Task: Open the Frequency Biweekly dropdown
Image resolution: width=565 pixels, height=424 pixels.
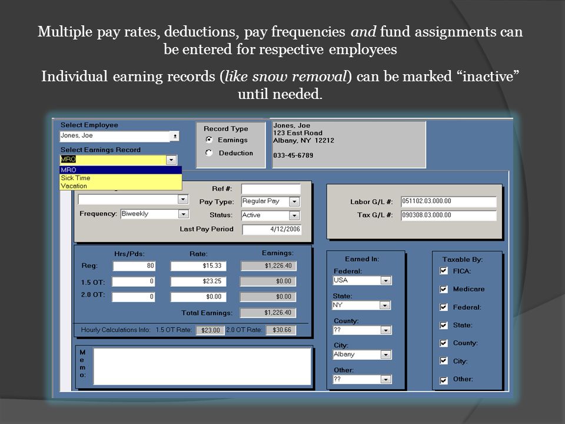Action: (184, 214)
